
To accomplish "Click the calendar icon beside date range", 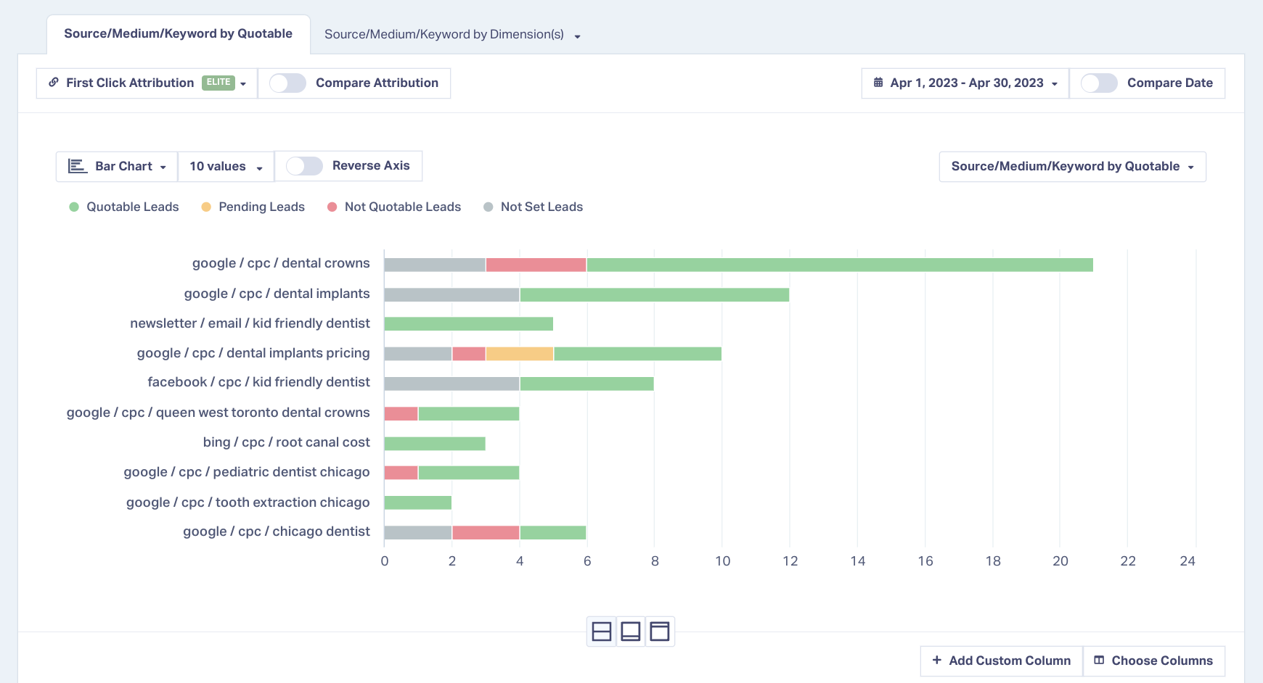I will [878, 83].
